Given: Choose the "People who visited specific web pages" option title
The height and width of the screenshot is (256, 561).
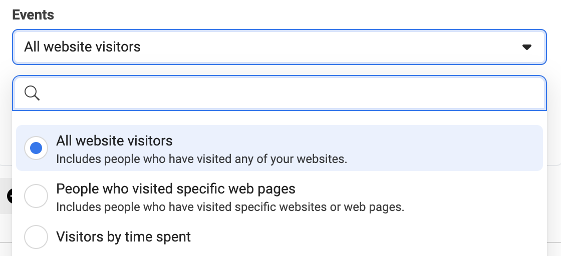Looking at the screenshot, I should point(176,188).
